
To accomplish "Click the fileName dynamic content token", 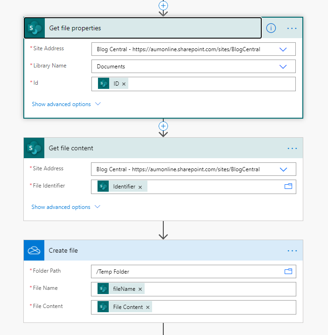I will point(121,288).
